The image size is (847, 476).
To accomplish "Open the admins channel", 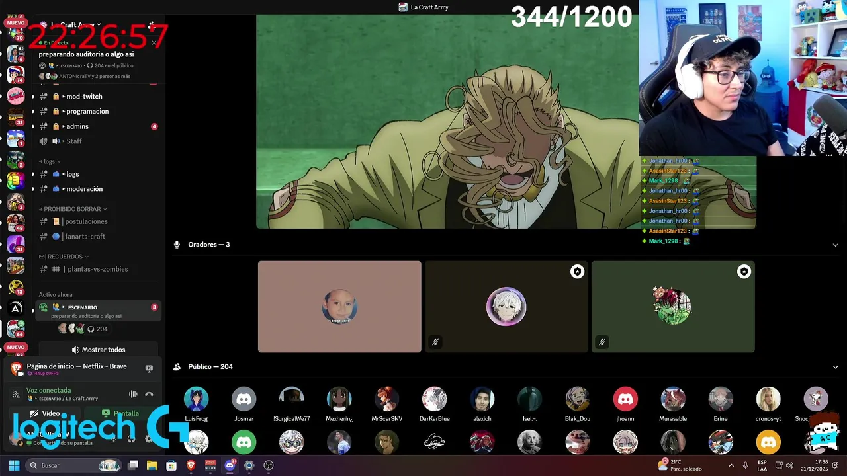I will point(97,126).
